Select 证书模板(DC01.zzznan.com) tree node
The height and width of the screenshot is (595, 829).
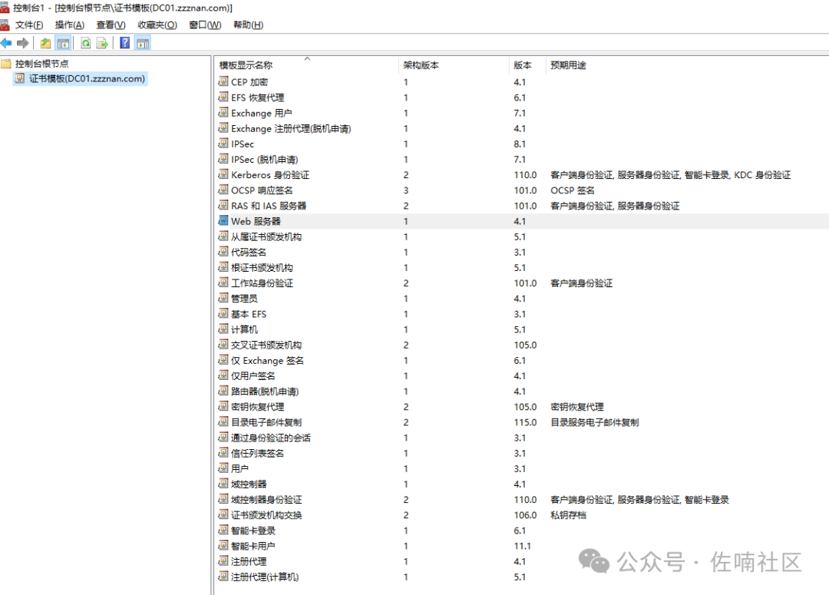click(x=87, y=79)
